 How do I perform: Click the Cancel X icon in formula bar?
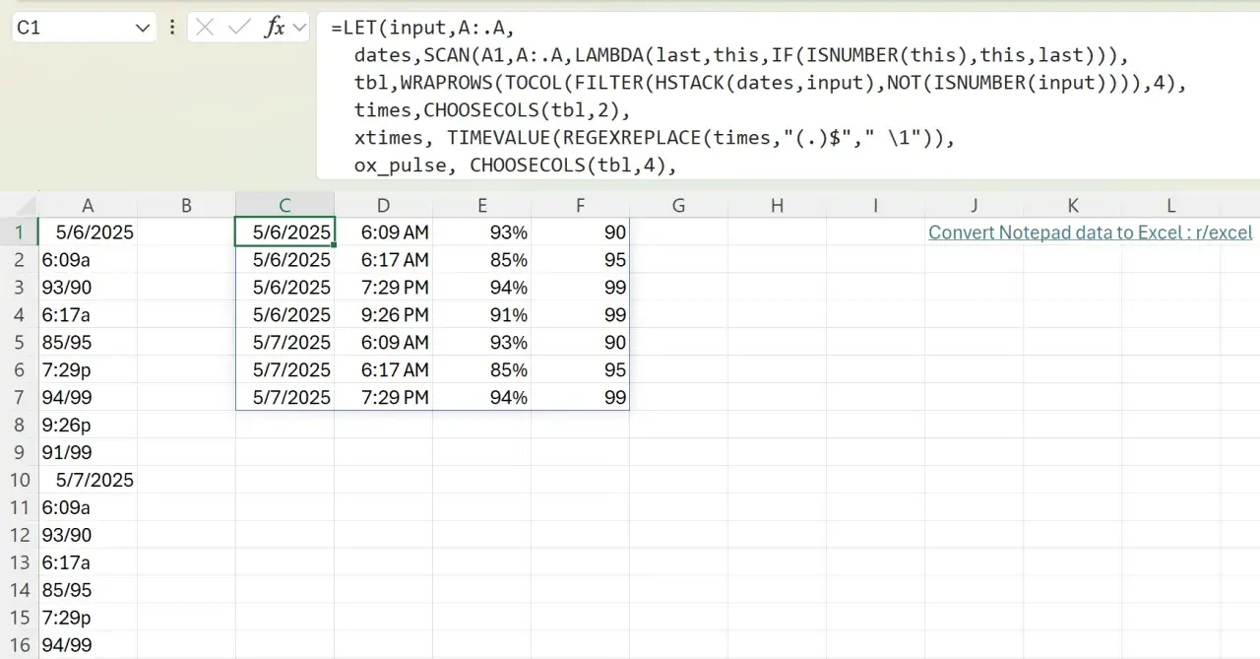pos(205,28)
